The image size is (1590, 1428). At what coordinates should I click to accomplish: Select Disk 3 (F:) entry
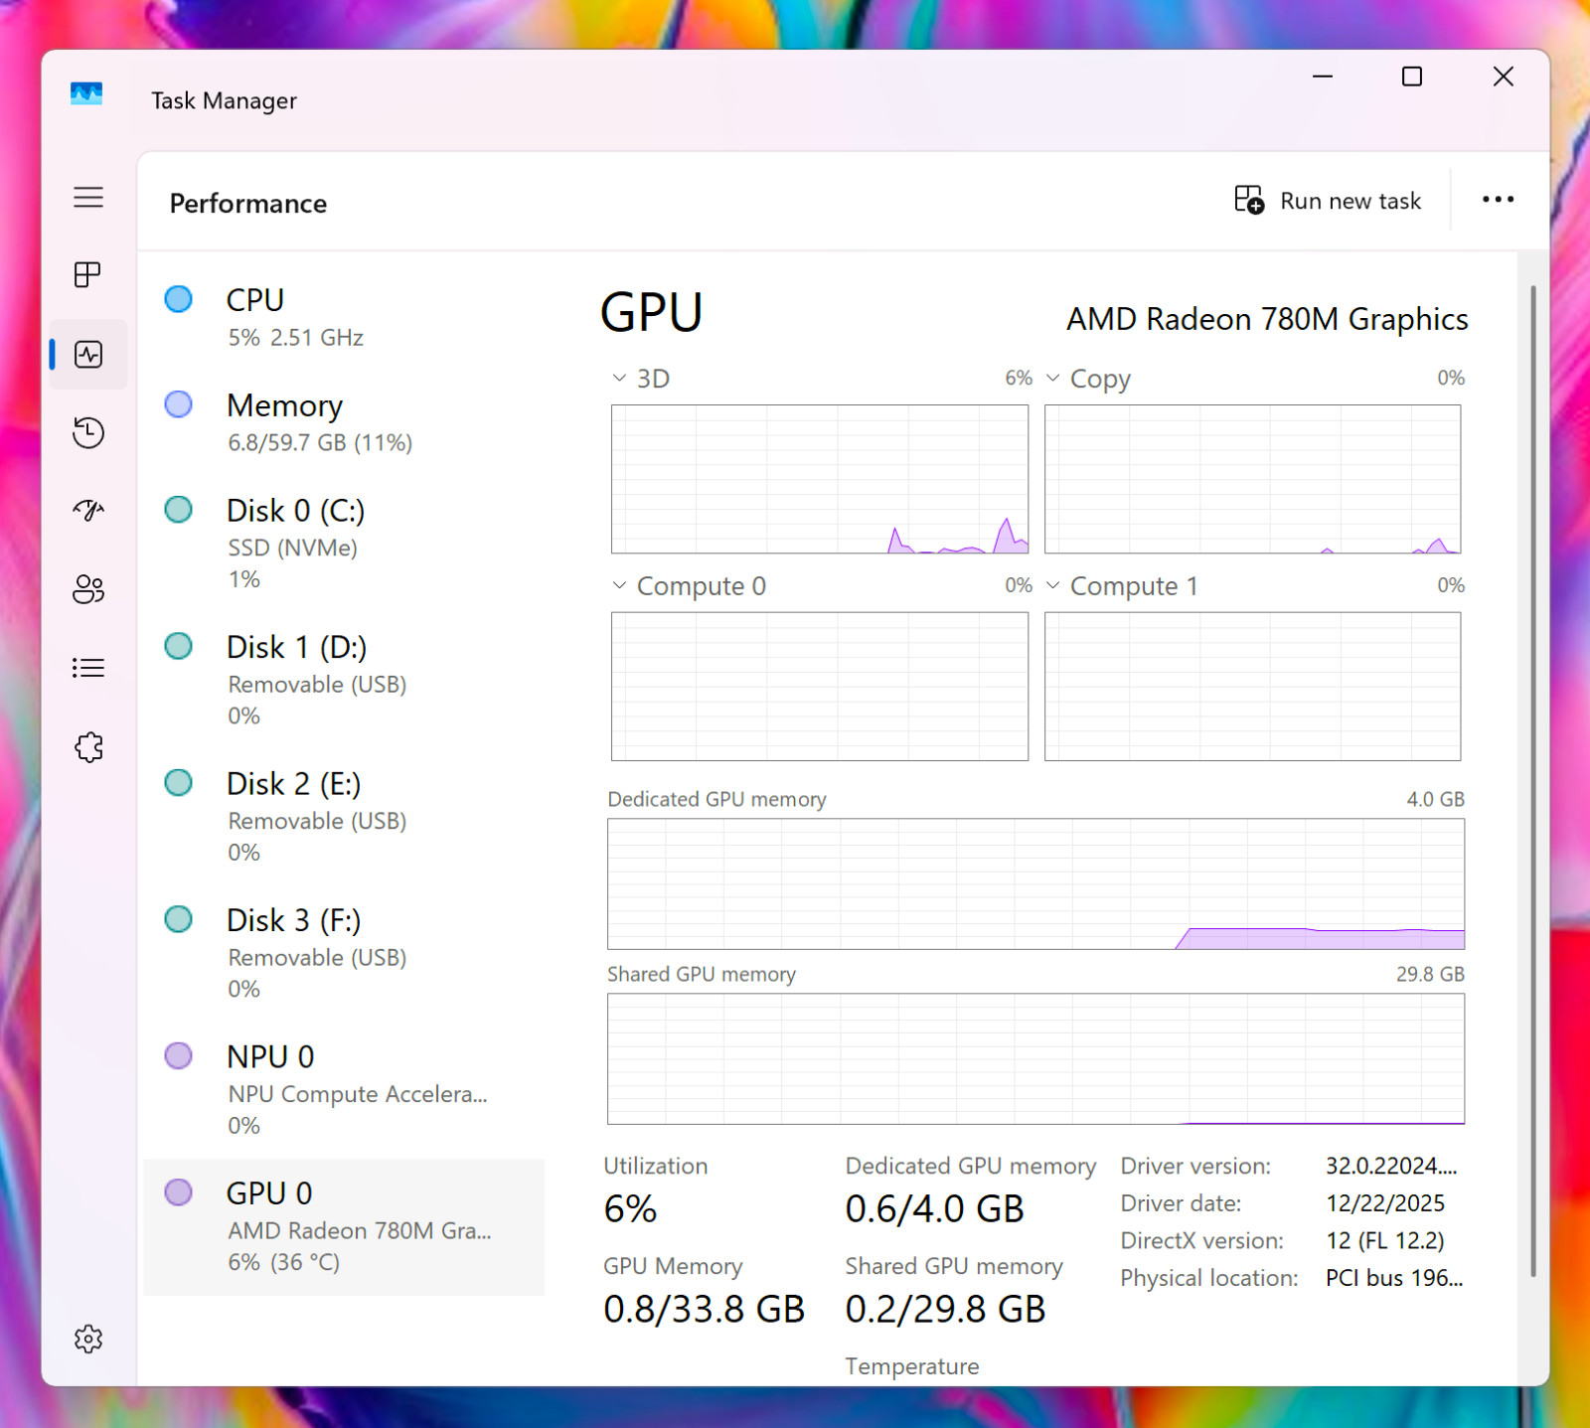[344, 953]
